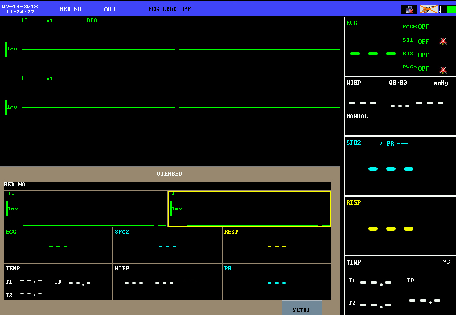
Task: Toggle the ST2 OFF setting
Action: tap(423, 55)
